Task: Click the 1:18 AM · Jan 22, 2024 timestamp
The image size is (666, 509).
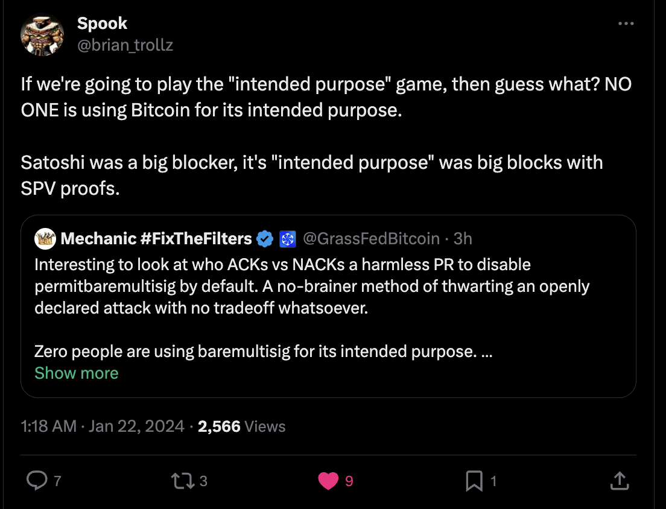Action: (x=102, y=426)
